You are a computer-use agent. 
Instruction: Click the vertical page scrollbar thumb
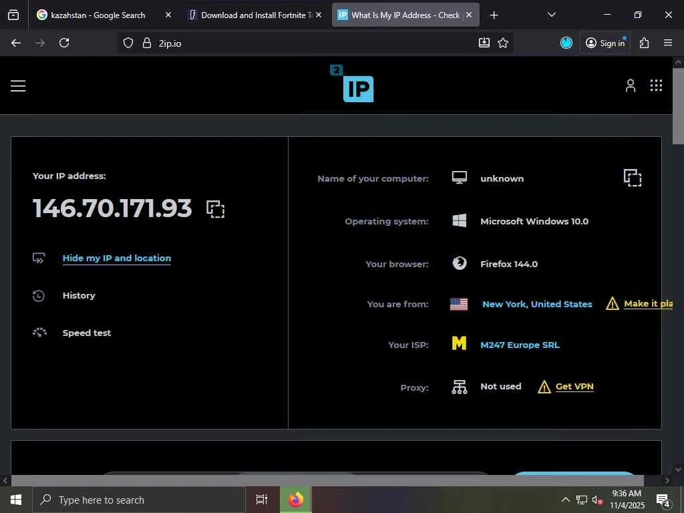tap(678, 106)
